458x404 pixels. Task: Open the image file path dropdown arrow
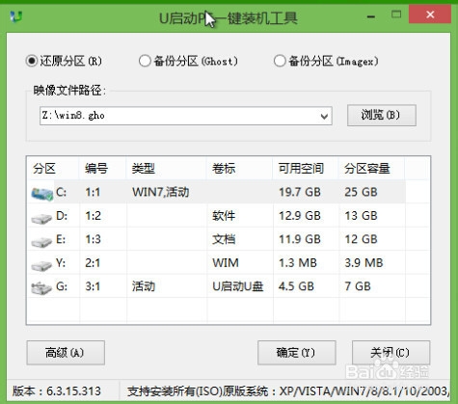pos(324,116)
